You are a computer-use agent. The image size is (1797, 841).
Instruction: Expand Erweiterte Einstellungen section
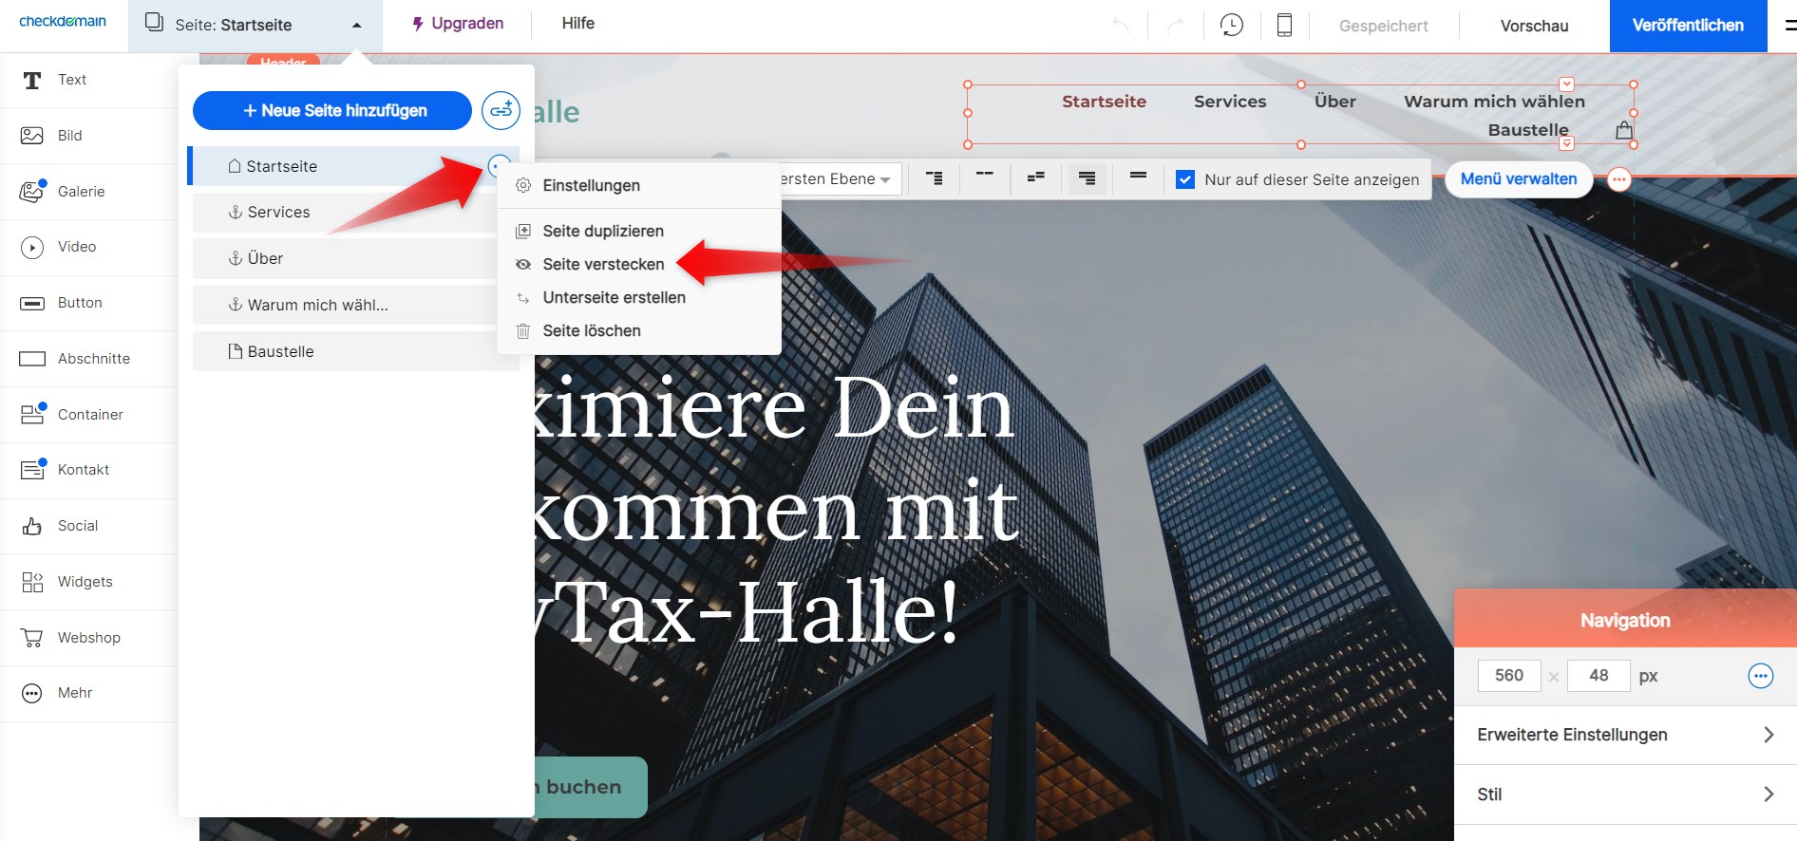coord(1624,735)
